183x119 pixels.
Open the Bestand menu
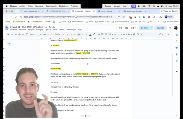click(14, 30)
